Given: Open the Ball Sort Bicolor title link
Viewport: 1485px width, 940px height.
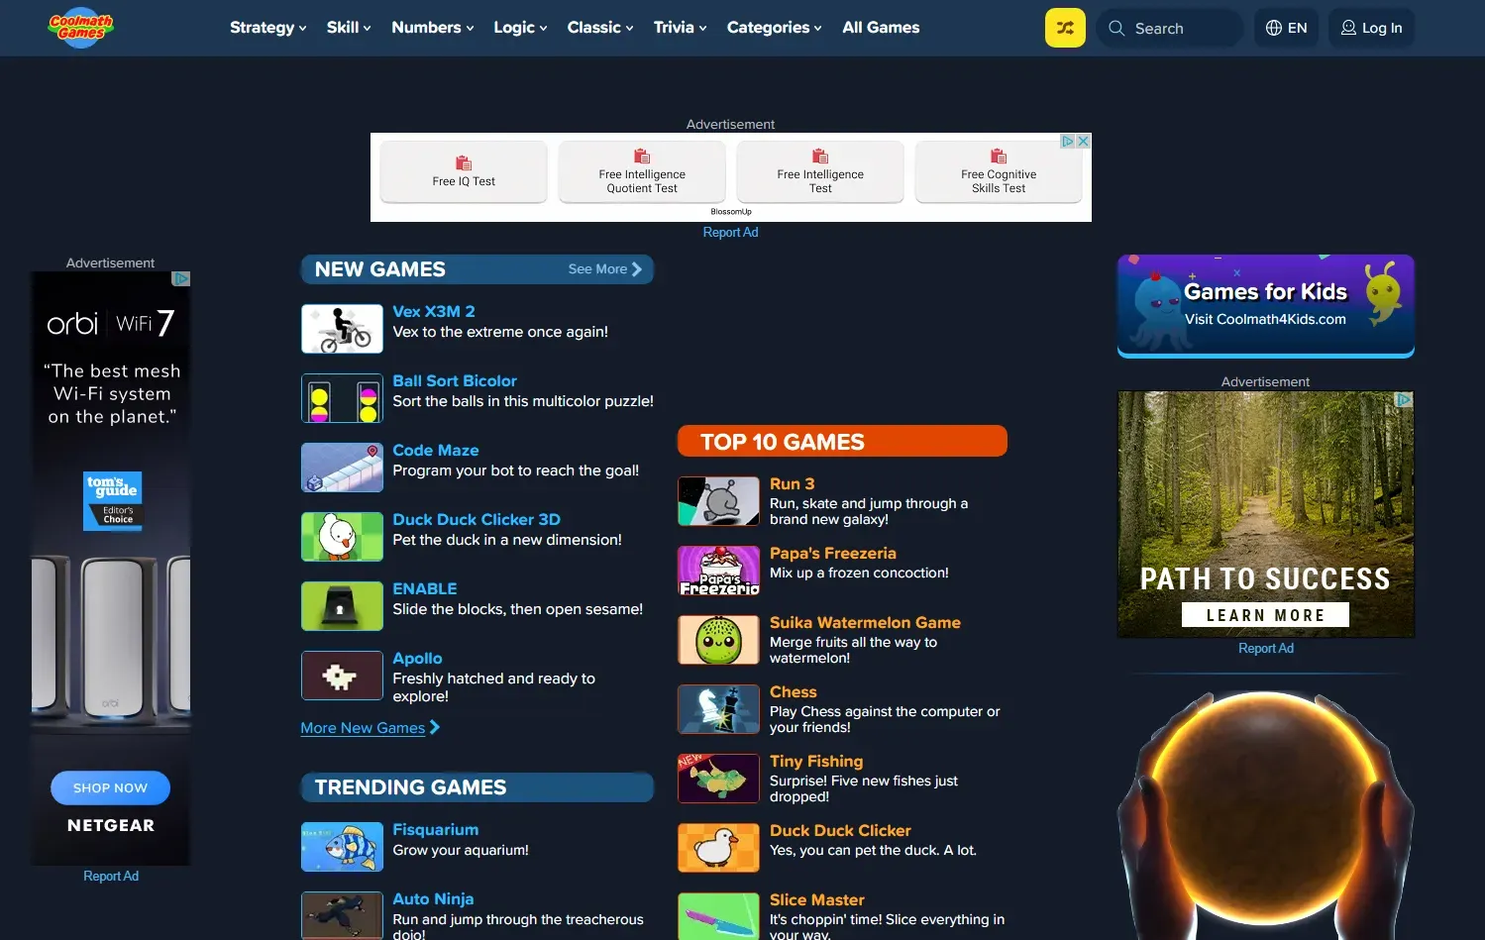Looking at the screenshot, I should tap(455, 380).
